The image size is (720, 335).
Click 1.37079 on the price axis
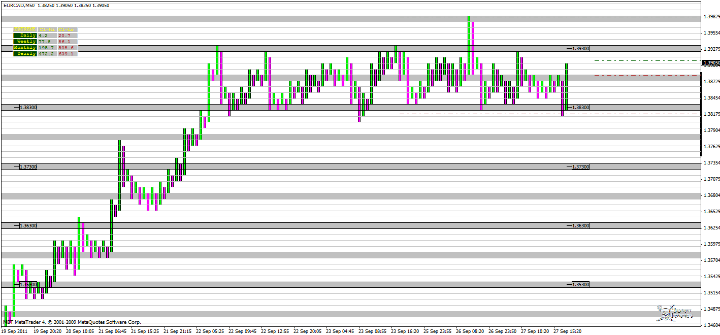711,179
